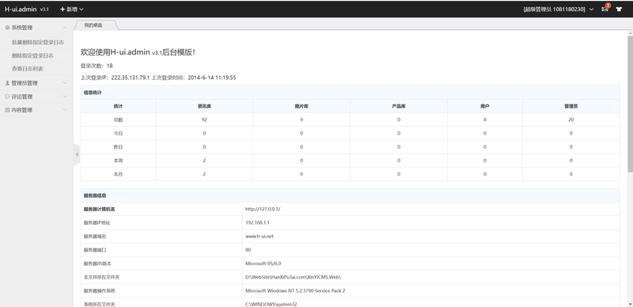Image resolution: width=633 pixels, height=307 pixels.
Task: Click the 管理员管理 user icon
Action: tap(7, 83)
